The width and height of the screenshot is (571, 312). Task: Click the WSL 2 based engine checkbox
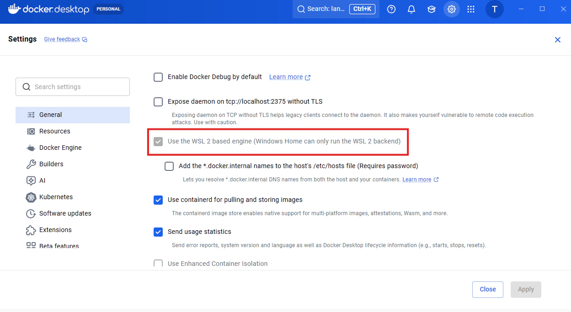[158, 142]
